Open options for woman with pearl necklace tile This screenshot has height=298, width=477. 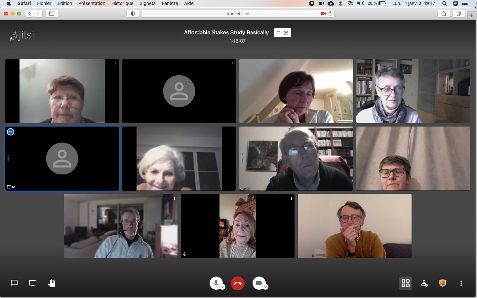click(291, 199)
